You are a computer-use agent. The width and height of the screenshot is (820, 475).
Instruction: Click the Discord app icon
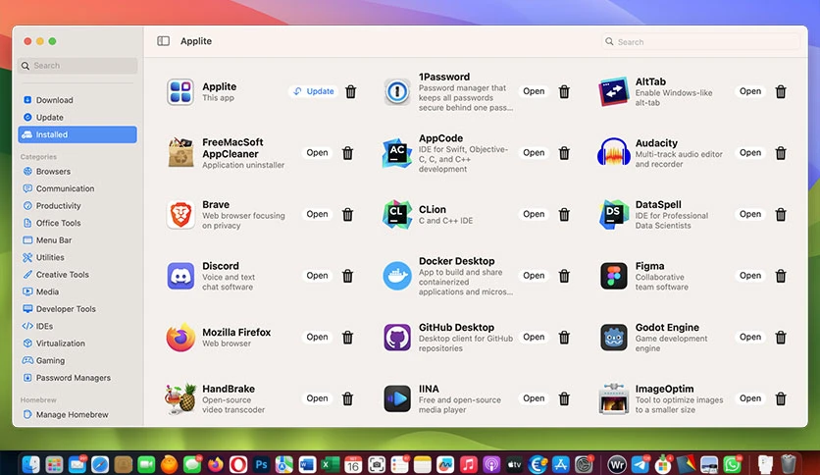180,276
